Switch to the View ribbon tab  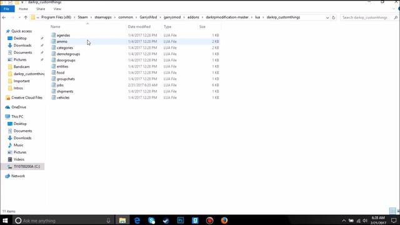[57, 9]
